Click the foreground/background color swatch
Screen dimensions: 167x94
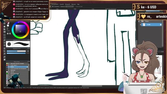(x=8, y=23)
